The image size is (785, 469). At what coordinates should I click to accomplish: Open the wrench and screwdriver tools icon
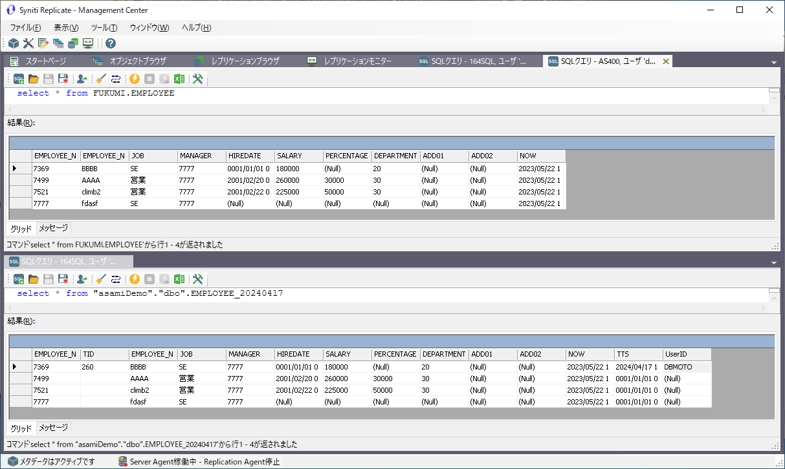pyautogui.click(x=28, y=43)
